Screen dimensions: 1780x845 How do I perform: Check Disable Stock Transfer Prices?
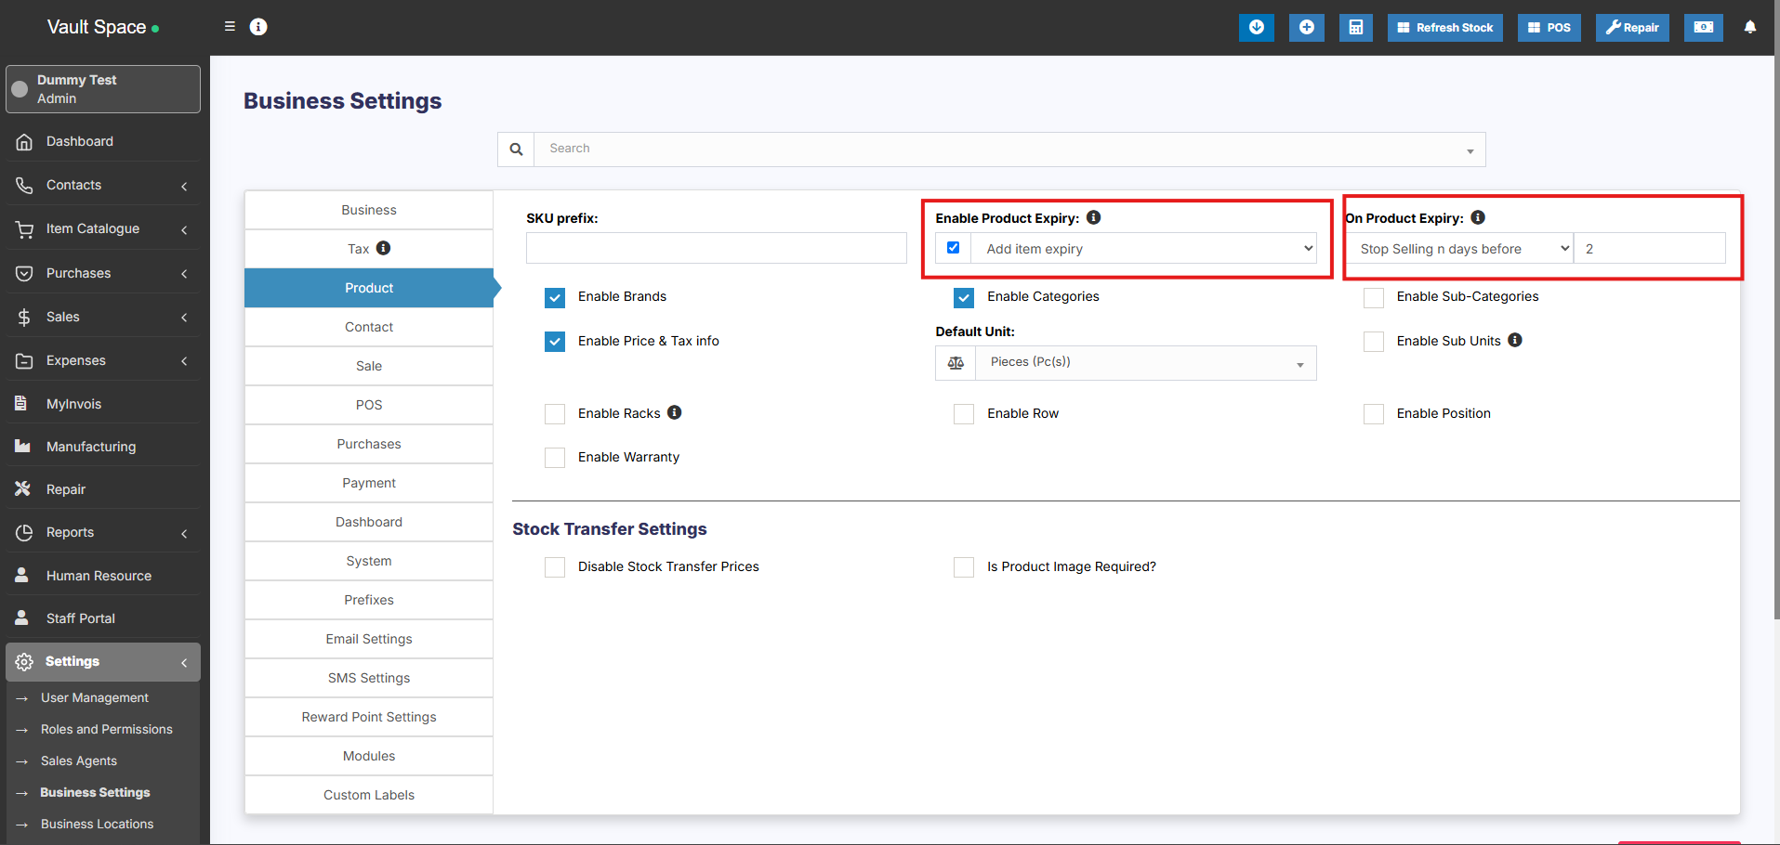tap(555, 567)
